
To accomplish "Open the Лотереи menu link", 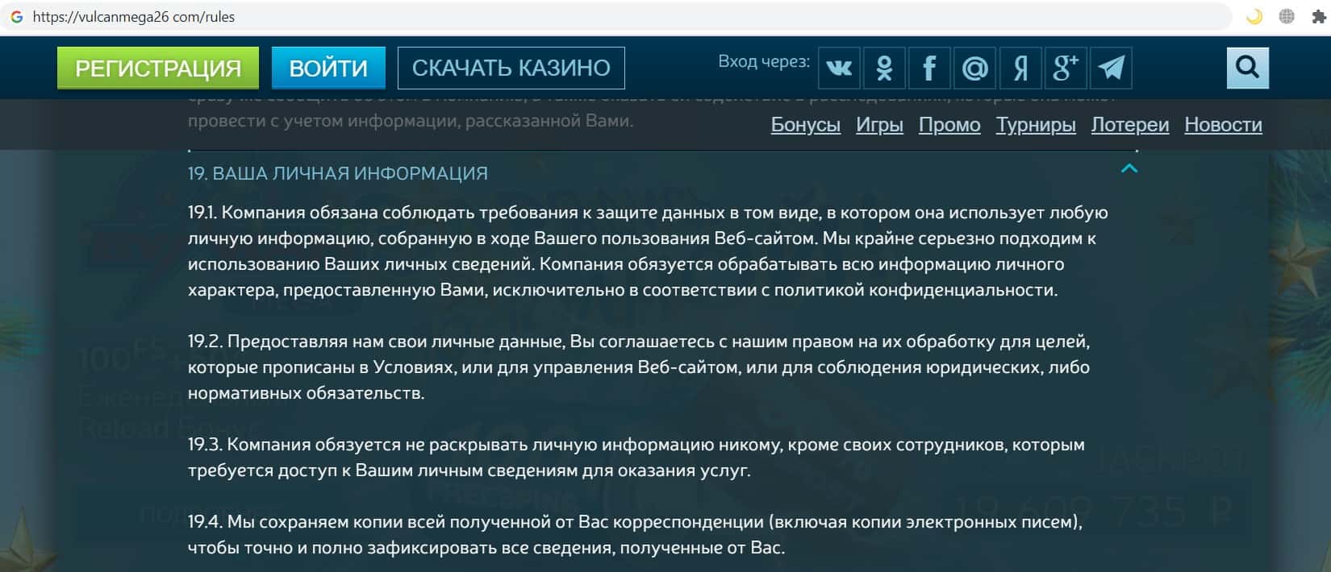I will tap(1130, 125).
